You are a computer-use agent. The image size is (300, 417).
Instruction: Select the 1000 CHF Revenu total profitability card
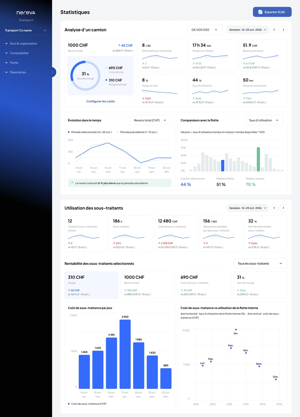point(148,285)
